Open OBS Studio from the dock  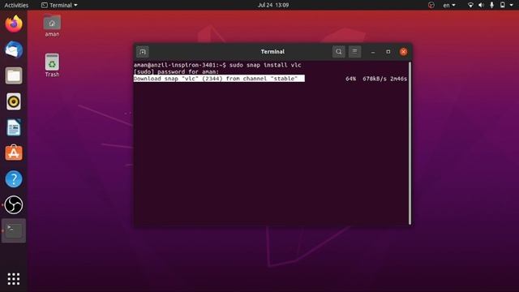[x=14, y=204]
